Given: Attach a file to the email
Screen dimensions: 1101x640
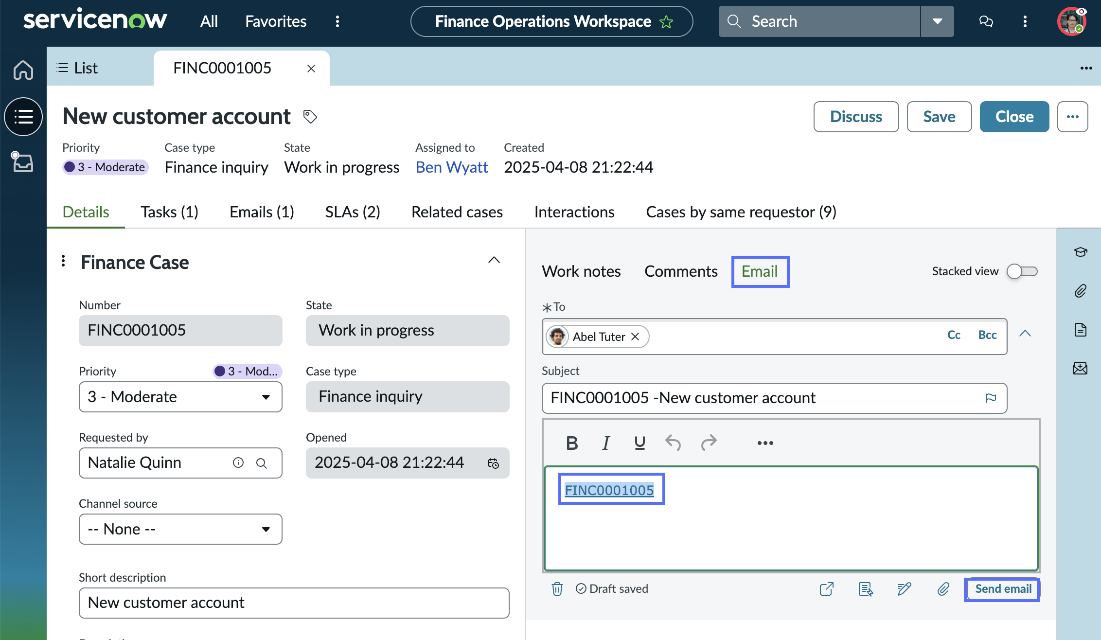Looking at the screenshot, I should pos(943,589).
